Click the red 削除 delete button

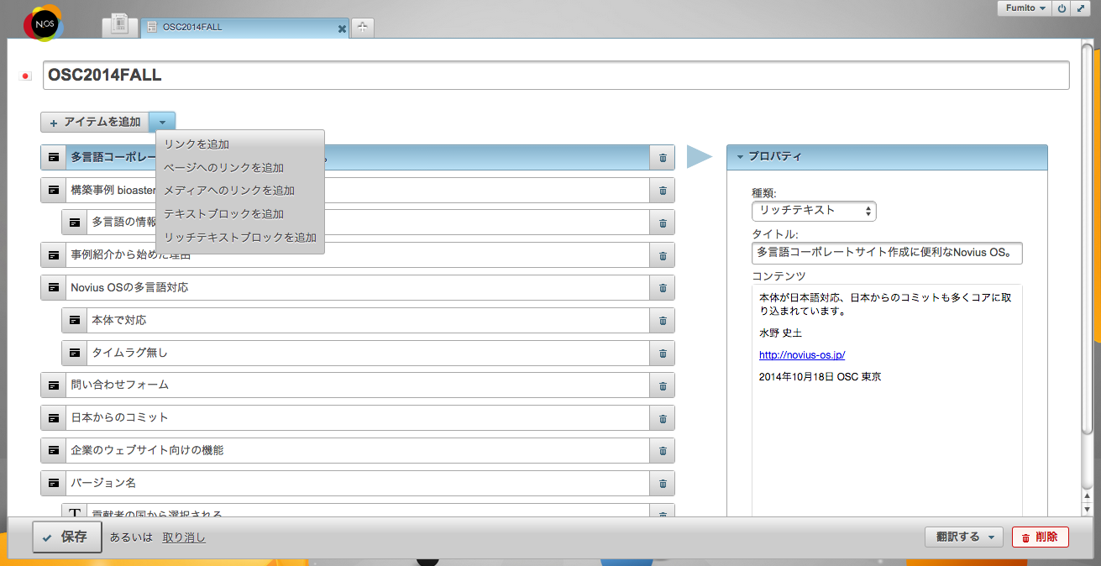point(1041,537)
